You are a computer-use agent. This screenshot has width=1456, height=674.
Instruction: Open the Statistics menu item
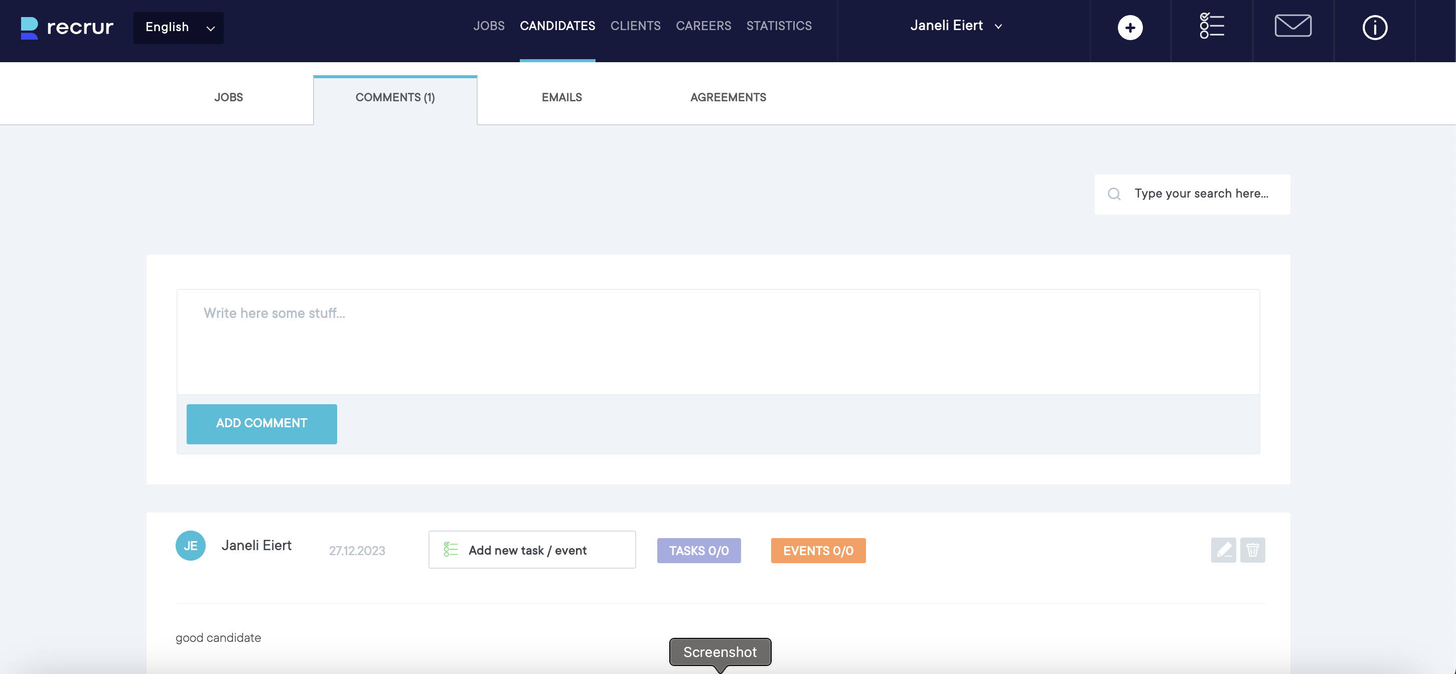tap(779, 26)
